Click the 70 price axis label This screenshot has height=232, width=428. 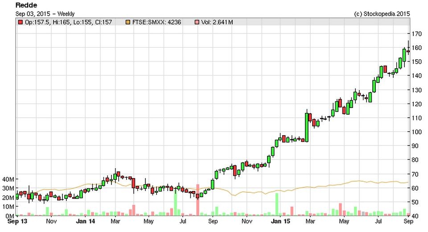point(415,174)
